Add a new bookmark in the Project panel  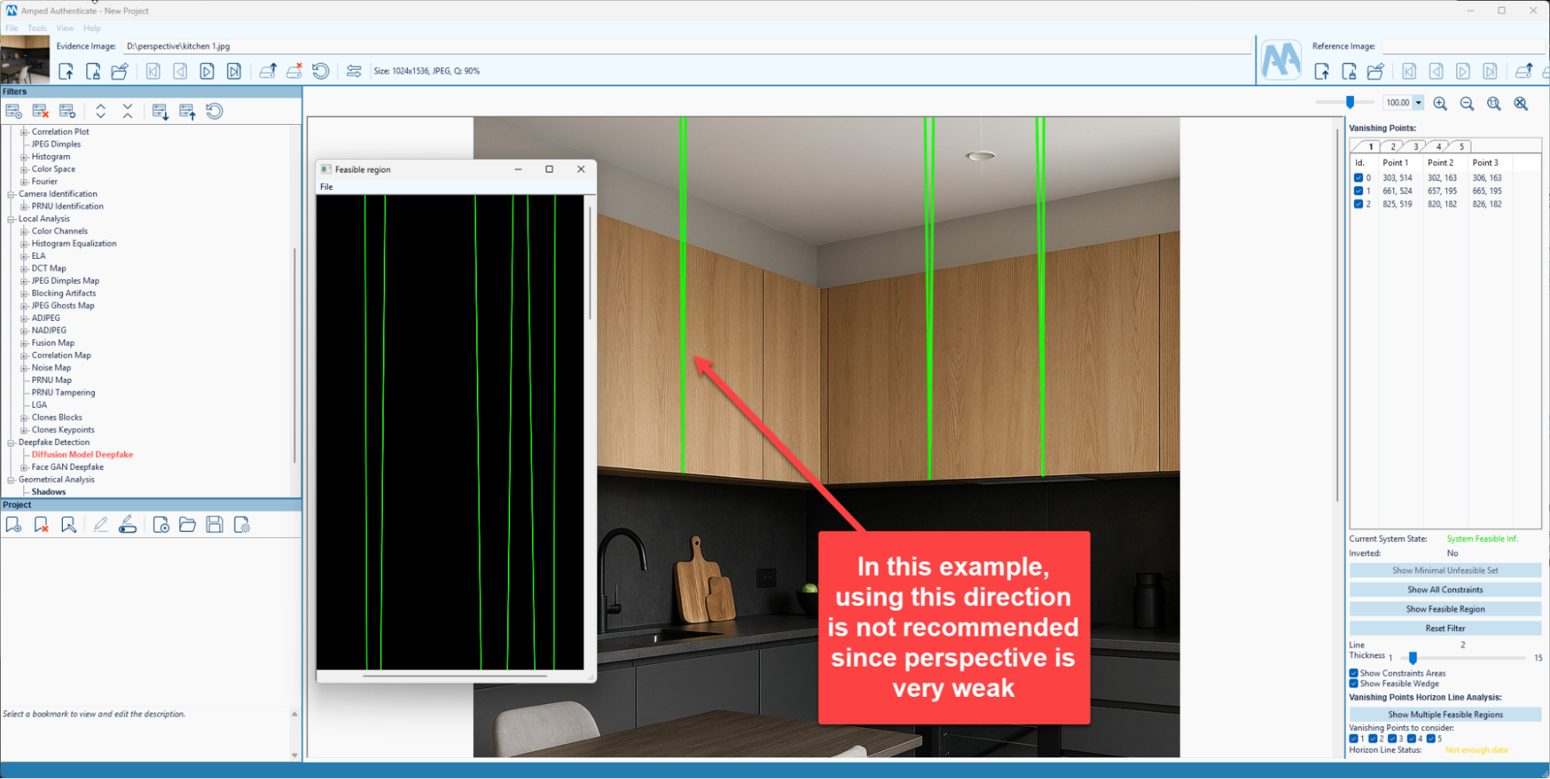pyautogui.click(x=13, y=524)
